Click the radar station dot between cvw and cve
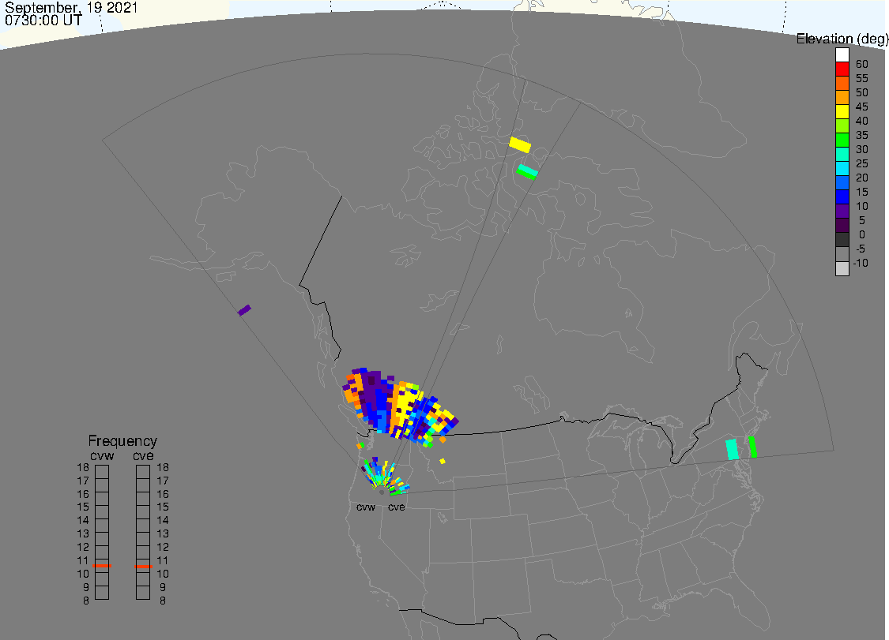 [x=382, y=492]
